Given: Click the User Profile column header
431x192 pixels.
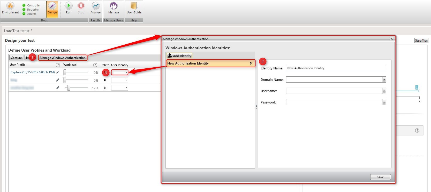Looking at the screenshot, I should coord(18,65).
